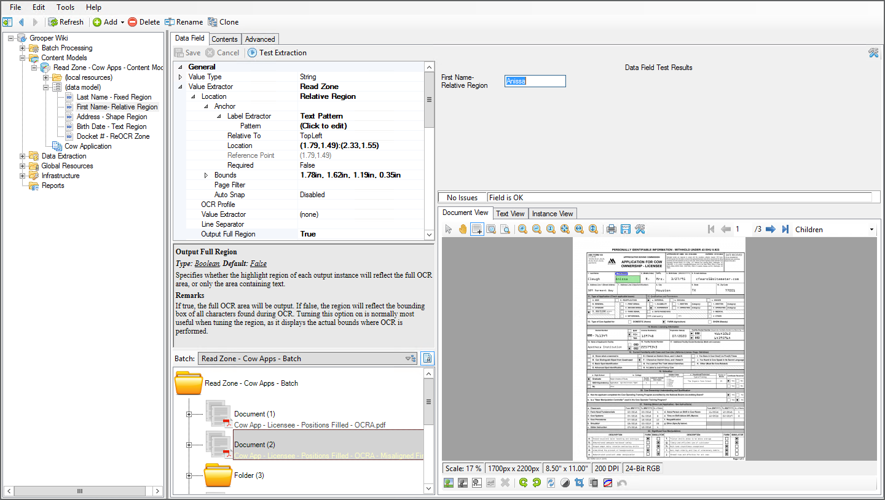885x500 pixels.
Task: Click the Clone button
Action: [x=223, y=22]
